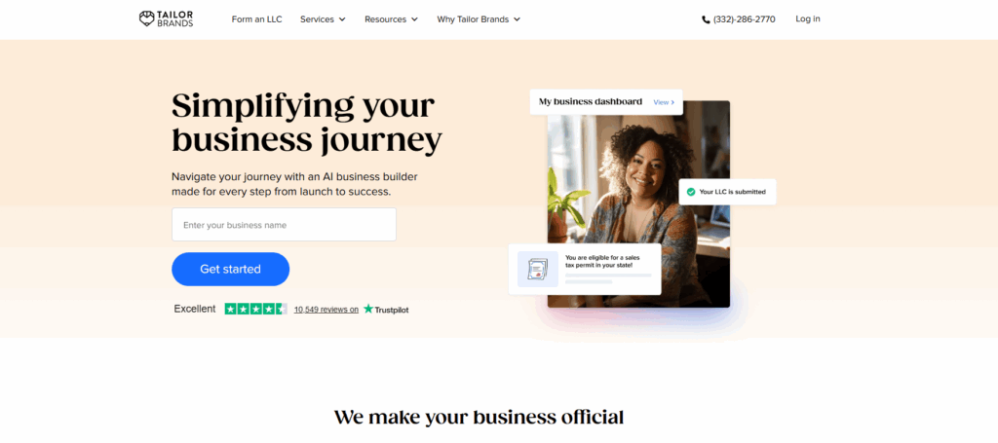Click the smiling woman hero photo
This screenshot has height=443, width=998.
point(638,204)
